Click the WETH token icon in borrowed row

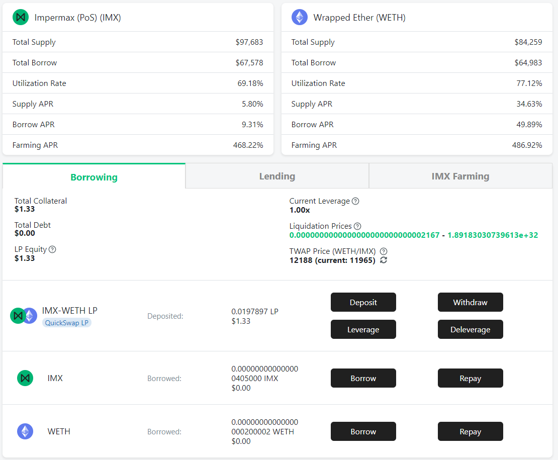pos(25,431)
